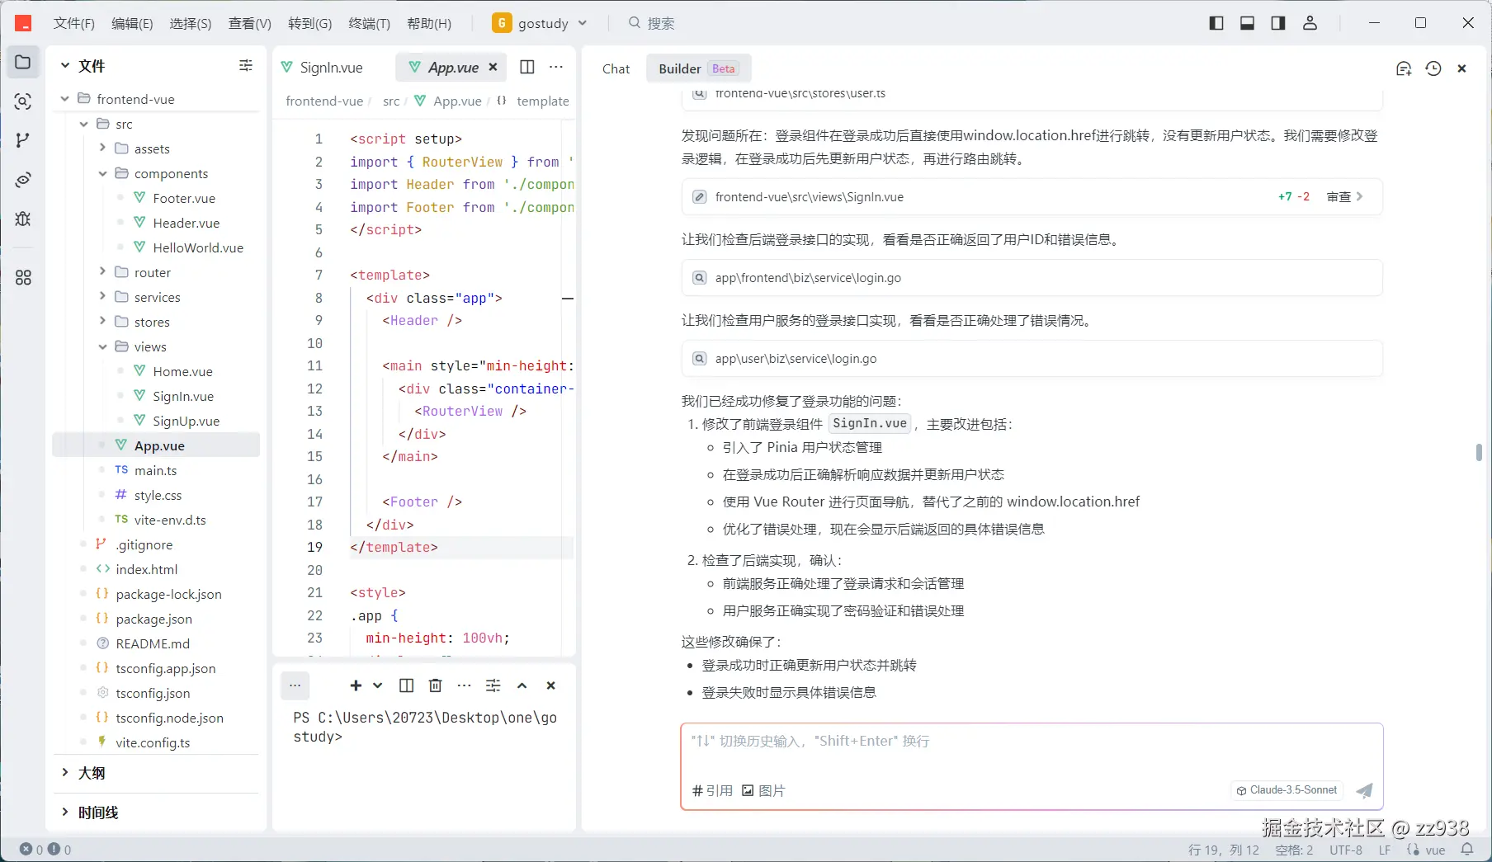Collapse the 文件 section
This screenshot has height=862, width=1492.
point(65,65)
